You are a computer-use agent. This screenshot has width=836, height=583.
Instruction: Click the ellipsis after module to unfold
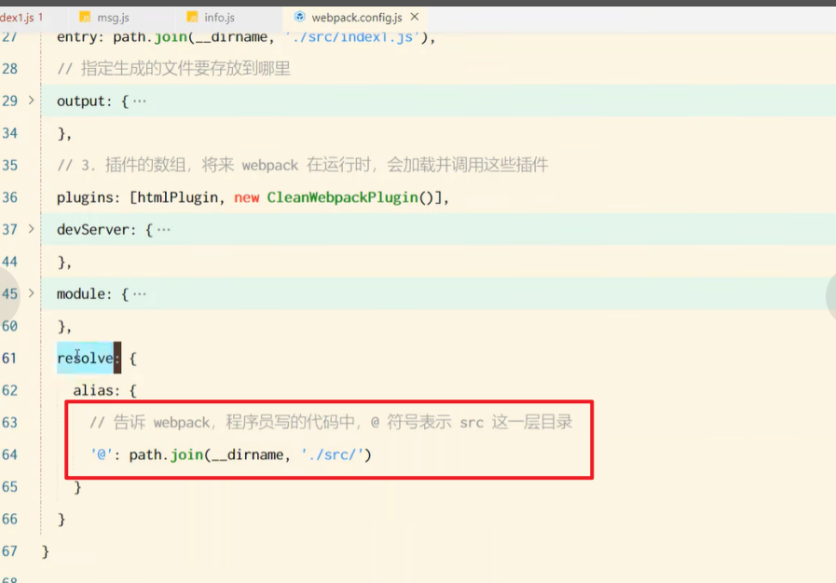point(140,293)
